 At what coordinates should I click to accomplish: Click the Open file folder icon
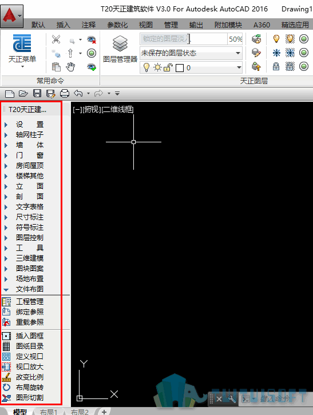tap(23, 93)
